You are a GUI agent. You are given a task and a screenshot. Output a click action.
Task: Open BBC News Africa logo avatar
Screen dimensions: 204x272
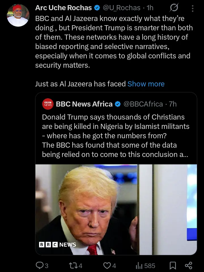coord(48,104)
